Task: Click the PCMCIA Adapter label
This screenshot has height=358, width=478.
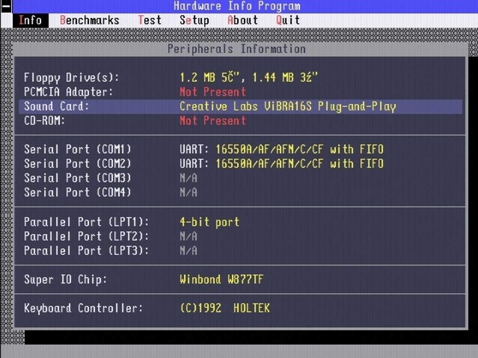Action: [68, 92]
